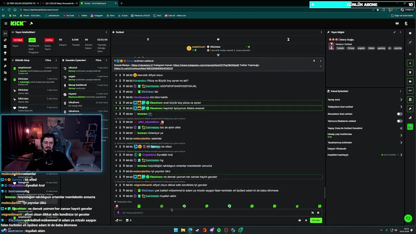The image size is (416, 234).
Task: Click the Turkish tag chip
Action: [x=340, y=48]
